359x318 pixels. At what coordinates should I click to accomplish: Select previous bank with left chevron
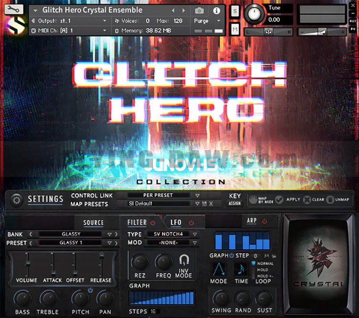click(31, 234)
